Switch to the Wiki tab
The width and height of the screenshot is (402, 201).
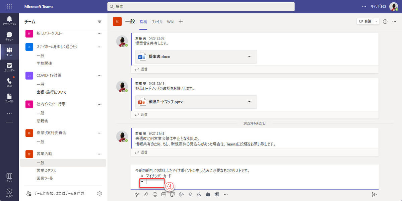pyautogui.click(x=171, y=21)
